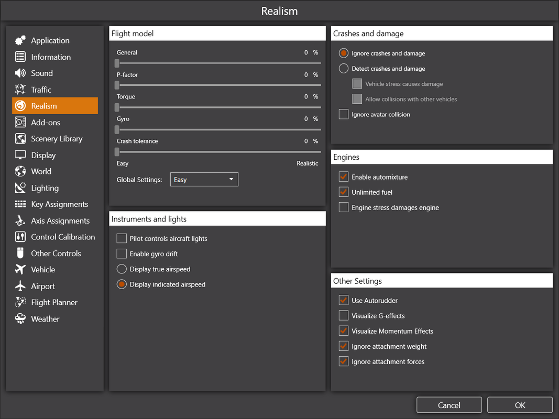Click the Crash tolerance slider handle
Viewport: 559px width, 419px height.
117,152
